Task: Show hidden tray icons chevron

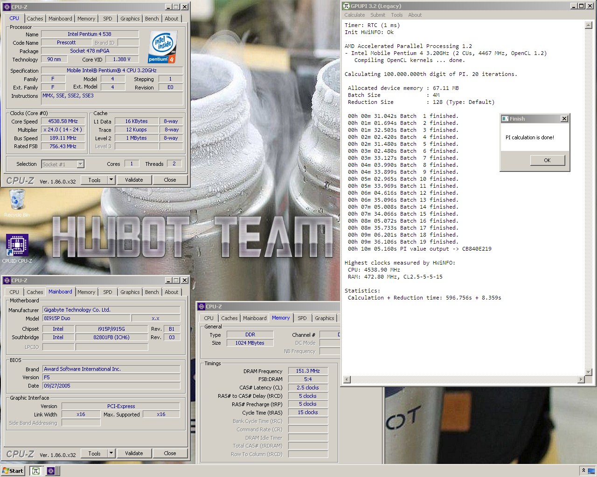Action: point(583,470)
